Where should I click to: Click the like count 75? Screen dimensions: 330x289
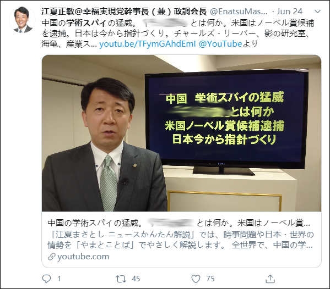point(210,279)
